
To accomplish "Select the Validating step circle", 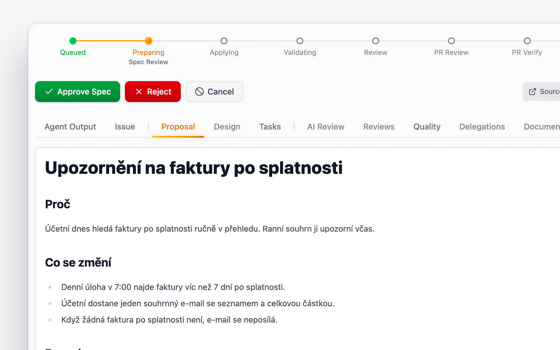I will 300,41.
